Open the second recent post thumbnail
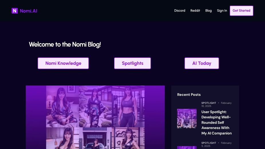 (x=187, y=148)
